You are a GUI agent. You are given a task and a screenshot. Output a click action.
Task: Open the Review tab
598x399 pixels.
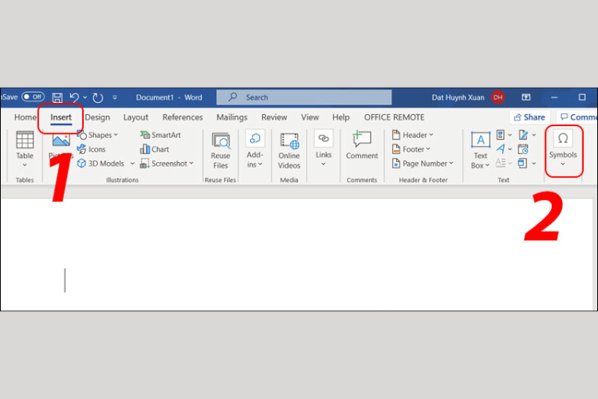point(274,117)
